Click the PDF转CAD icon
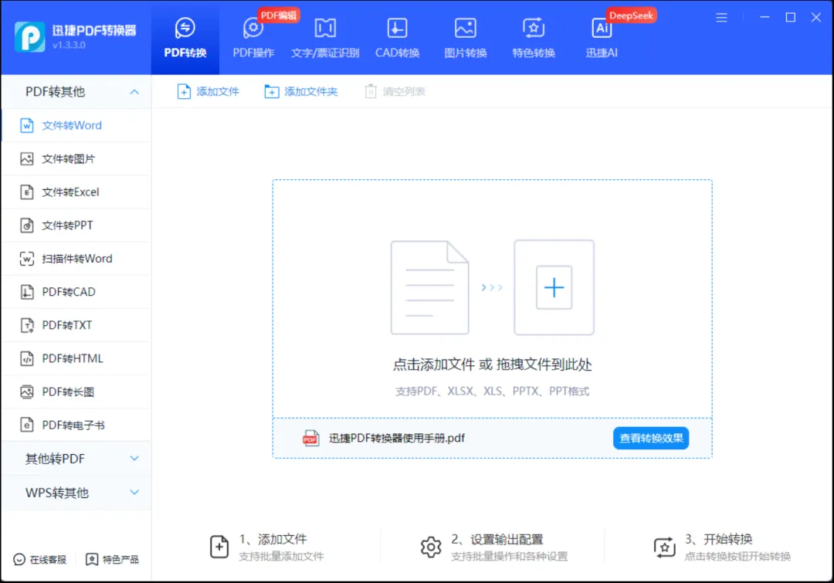 click(x=26, y=292)
